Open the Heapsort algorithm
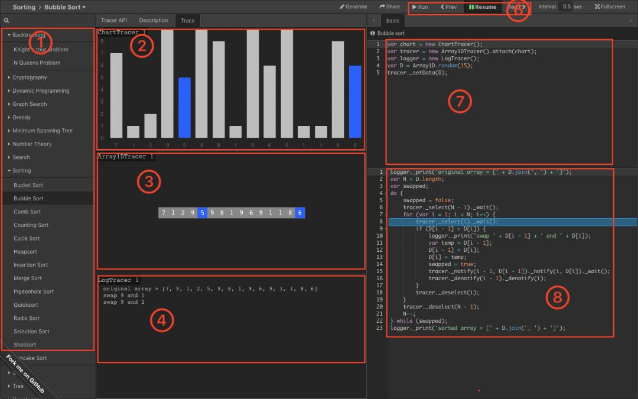Viewport: 638px width, 399px height. pos(25,251)
